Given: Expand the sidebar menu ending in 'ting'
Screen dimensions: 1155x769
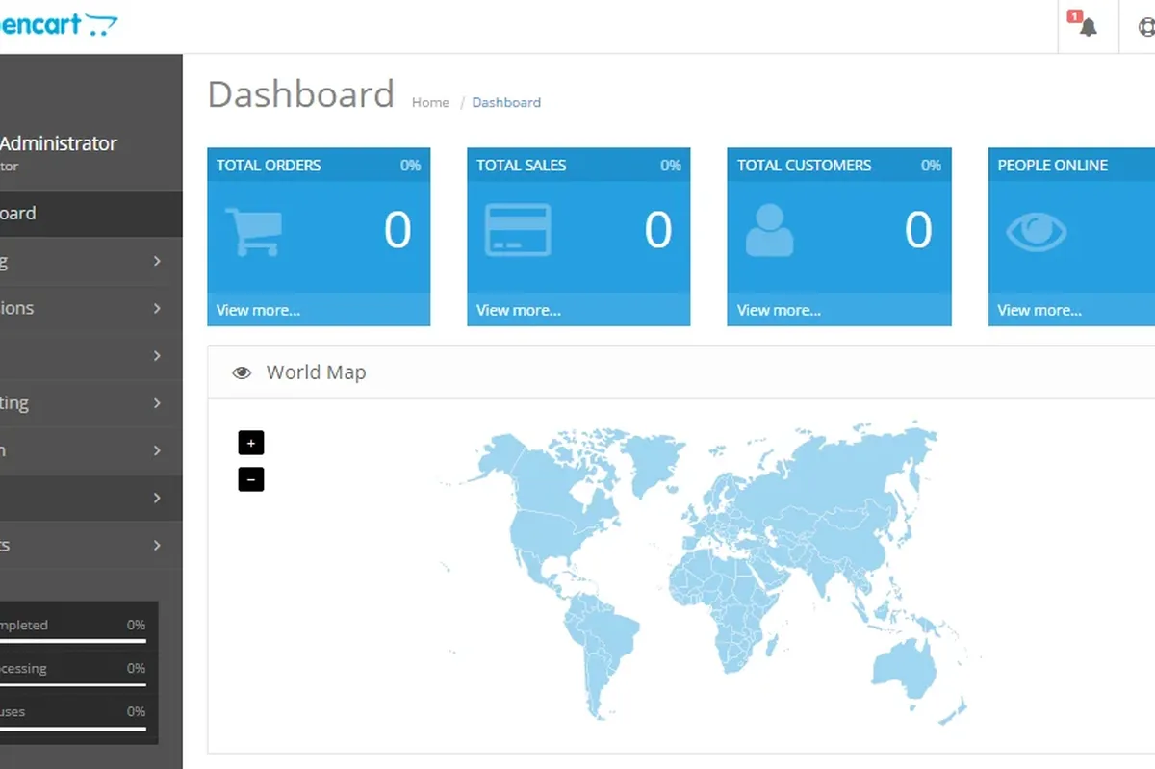Looking at the screenshot, I should pos(90,403).
